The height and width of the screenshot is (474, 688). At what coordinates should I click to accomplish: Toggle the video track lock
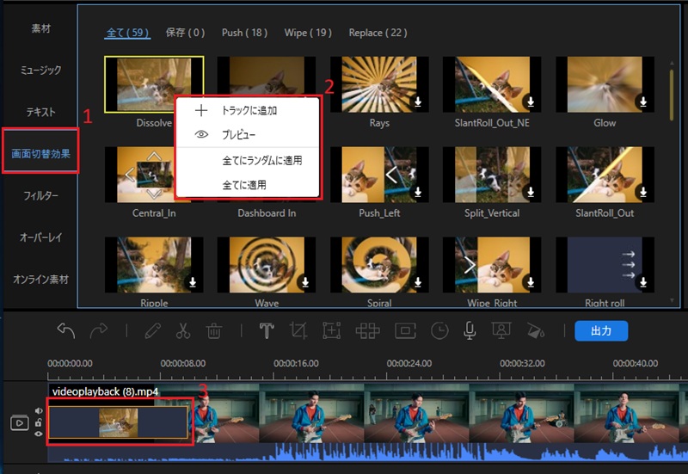[x=39, y=422]
